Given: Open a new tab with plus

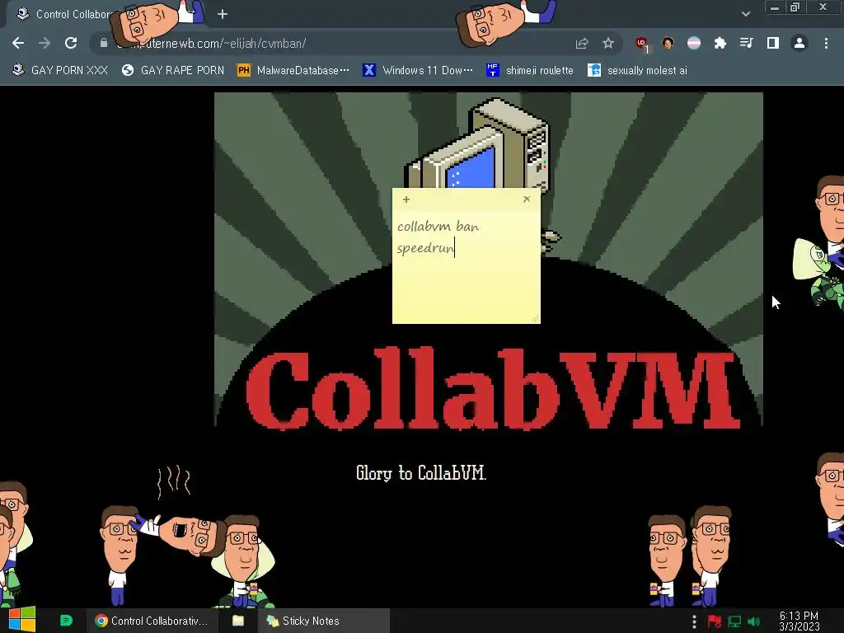Looking at the screenshot, I should (x=223, y=15).
